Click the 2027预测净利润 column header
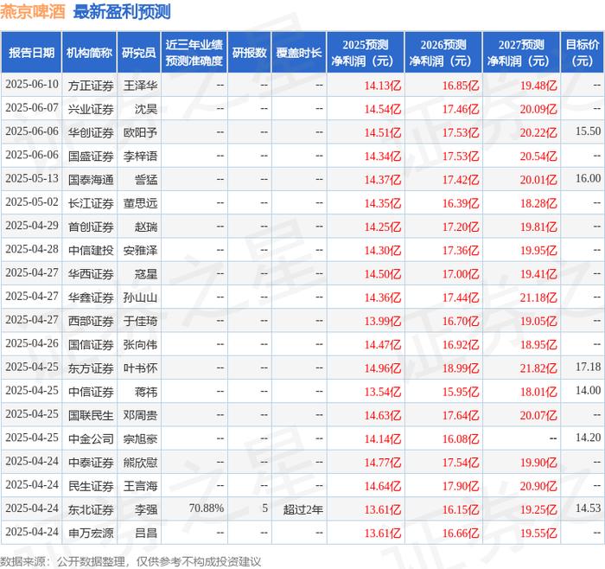The image size is (605, 569). [x=521, y=53]
